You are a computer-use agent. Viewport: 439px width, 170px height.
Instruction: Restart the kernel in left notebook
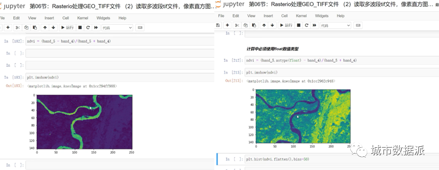88,27
